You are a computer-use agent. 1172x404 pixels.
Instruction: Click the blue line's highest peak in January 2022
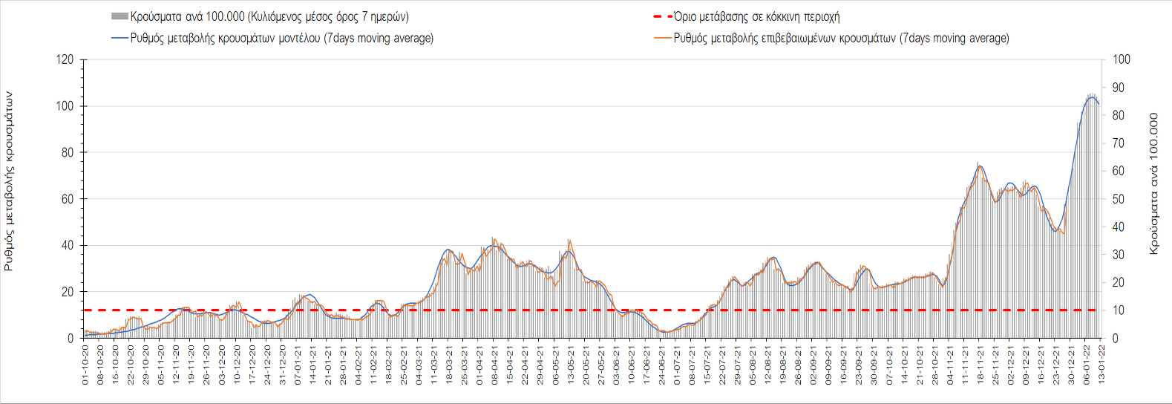coord(1092,97)
